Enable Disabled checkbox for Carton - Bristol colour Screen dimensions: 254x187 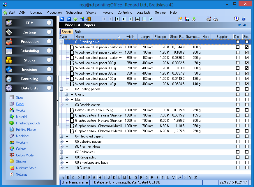[238, 110]
